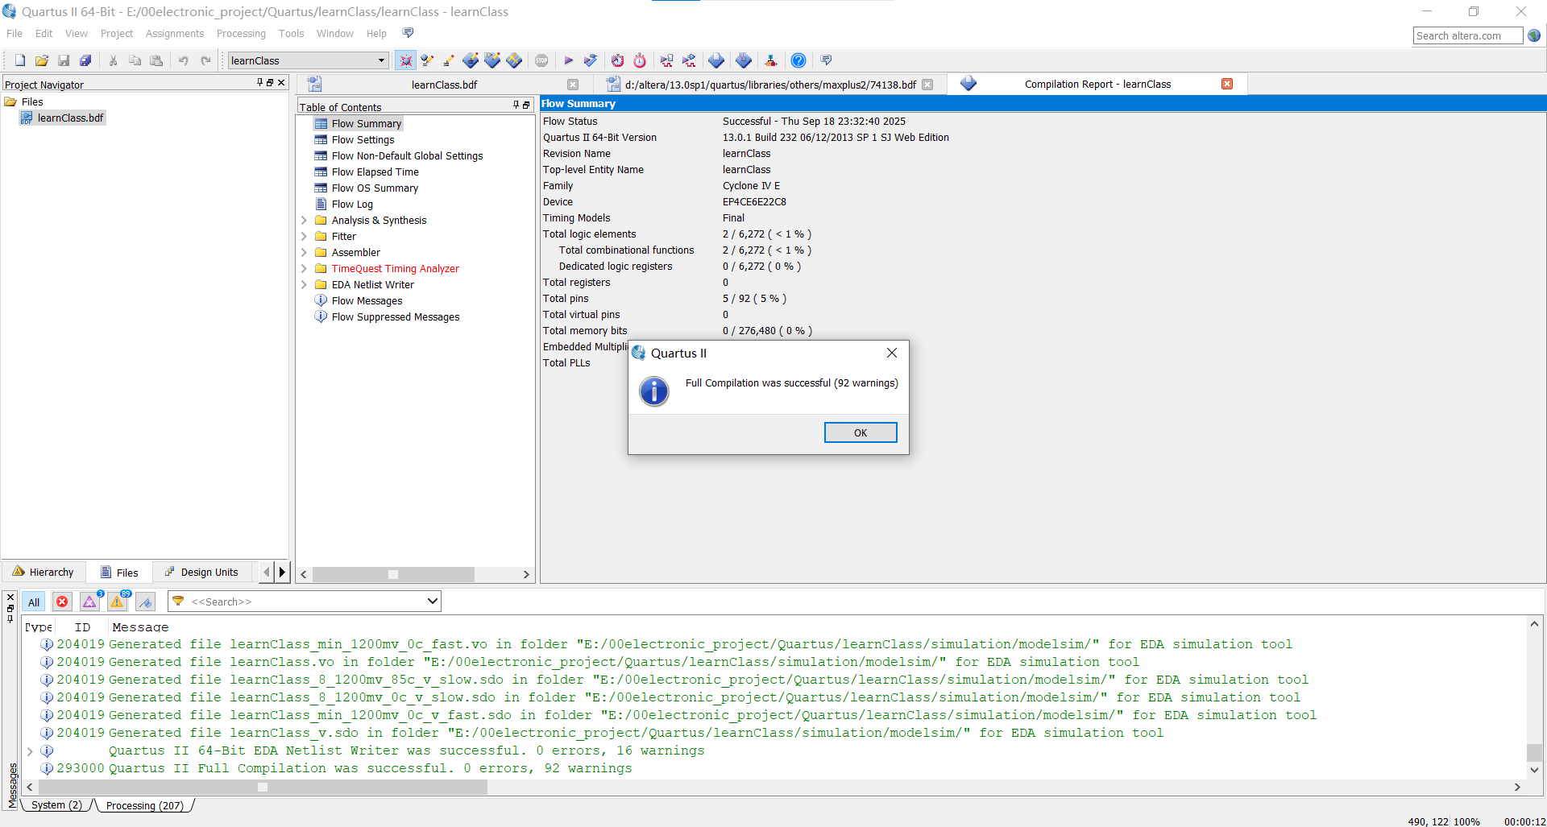This screenshot has width=1547, height=827.
Task: Click the New file icon
Action: 20,60
